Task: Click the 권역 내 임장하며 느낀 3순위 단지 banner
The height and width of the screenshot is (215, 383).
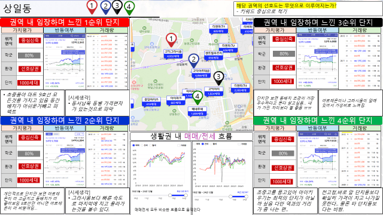Action: click(x=318, y=23)
